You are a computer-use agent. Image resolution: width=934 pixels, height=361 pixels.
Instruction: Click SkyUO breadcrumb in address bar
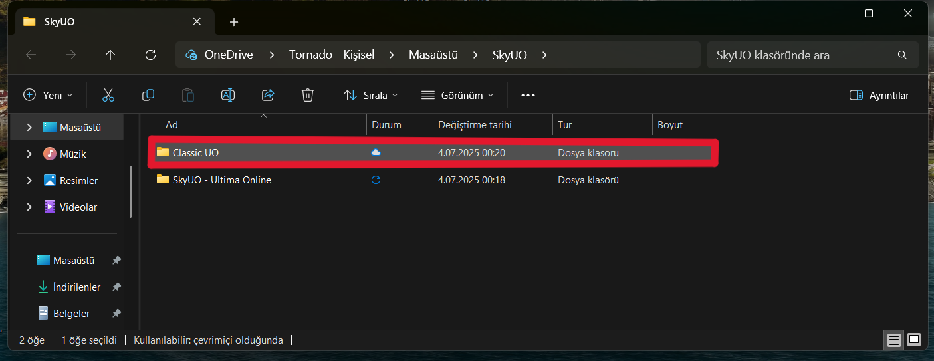(510, 55)
